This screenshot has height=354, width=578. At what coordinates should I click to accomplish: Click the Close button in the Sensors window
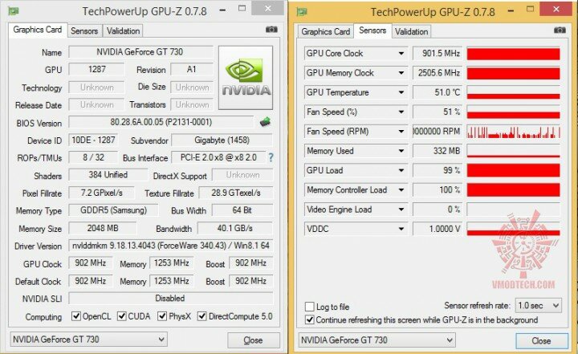tap(542, 340)
